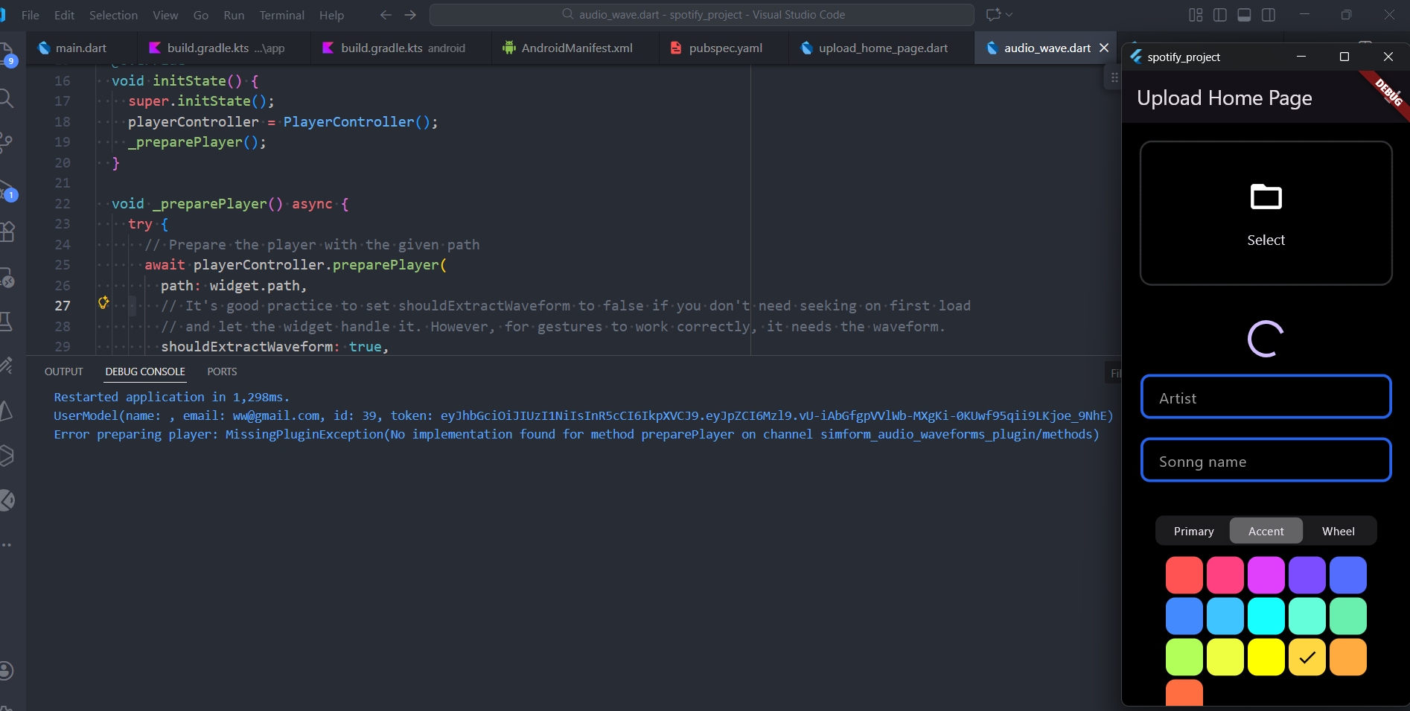Close the audio_wave.dart editor tab

tap(1104, 48)
